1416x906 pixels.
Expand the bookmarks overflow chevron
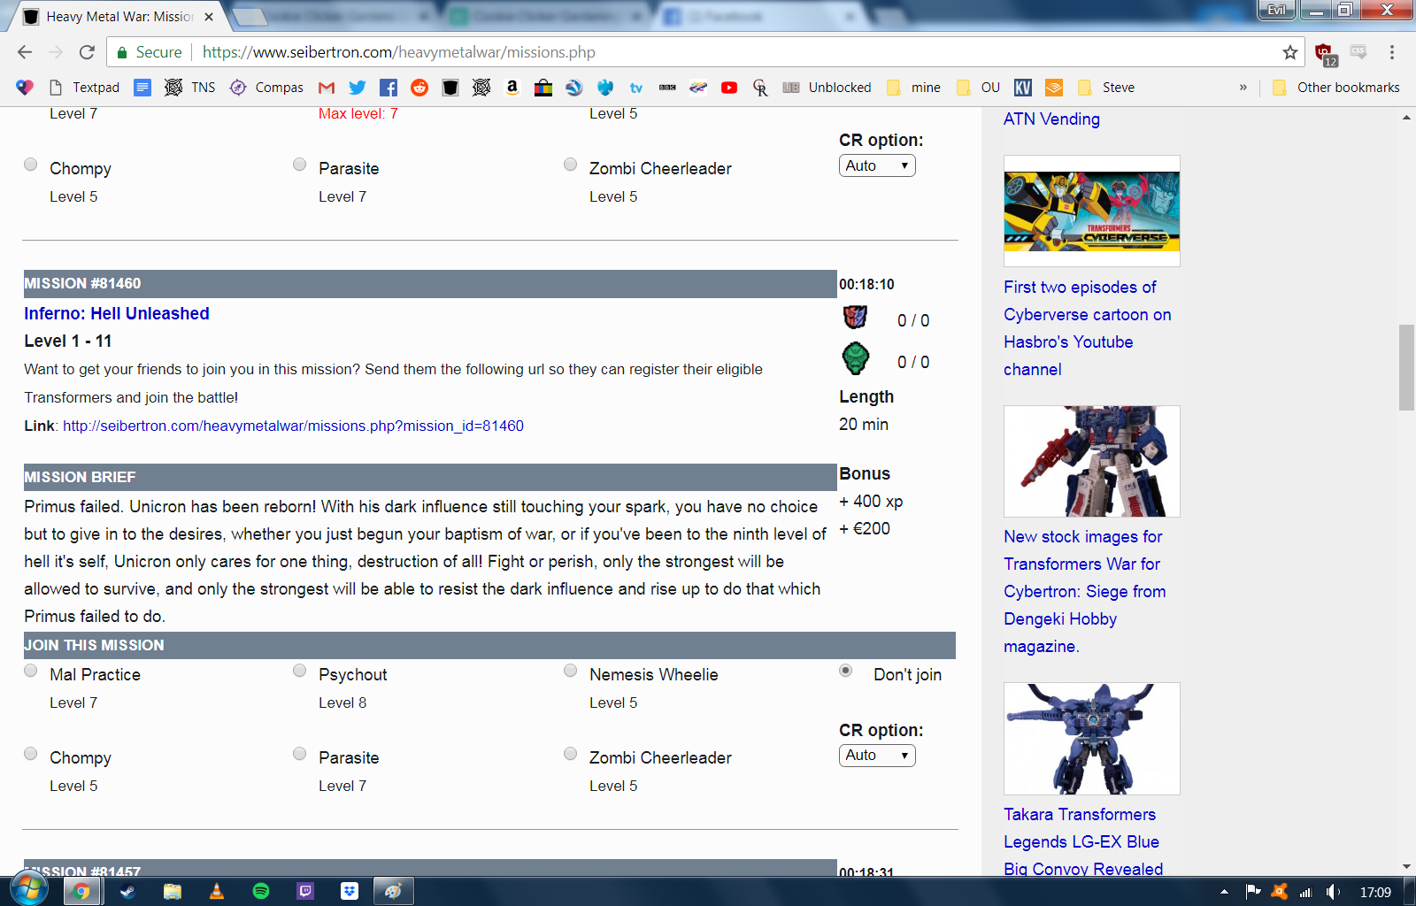[x=1243, y=88]
